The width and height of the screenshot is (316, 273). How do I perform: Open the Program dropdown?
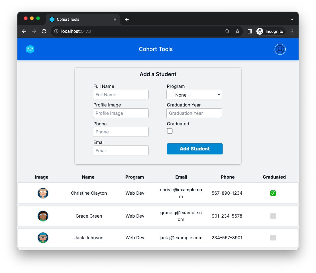[194, 95]
